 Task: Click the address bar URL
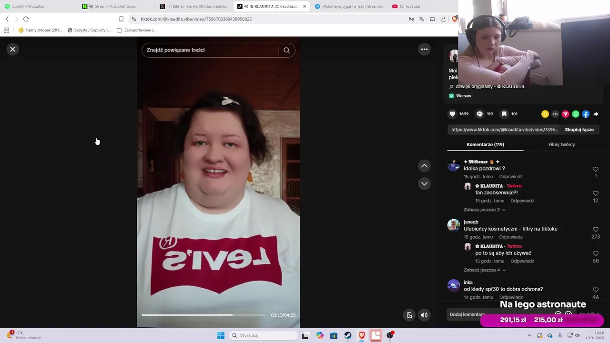click(196, 19)
